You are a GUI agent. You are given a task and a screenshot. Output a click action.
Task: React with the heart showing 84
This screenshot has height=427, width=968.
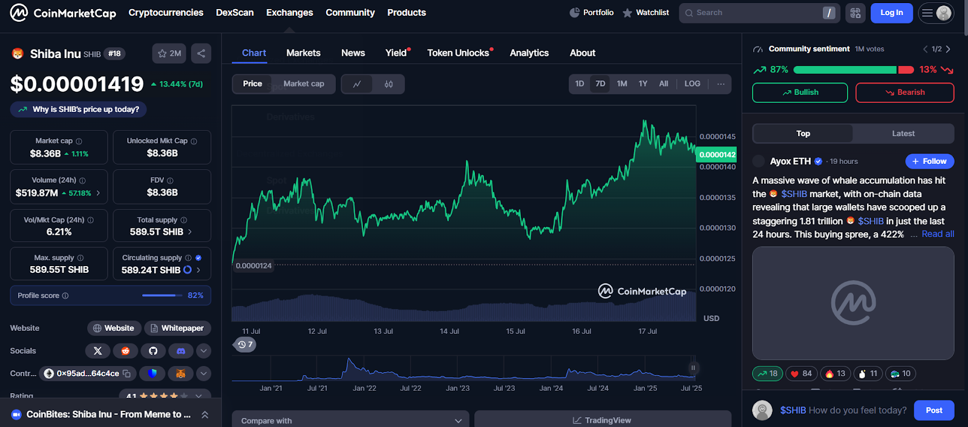coord(801,374)
